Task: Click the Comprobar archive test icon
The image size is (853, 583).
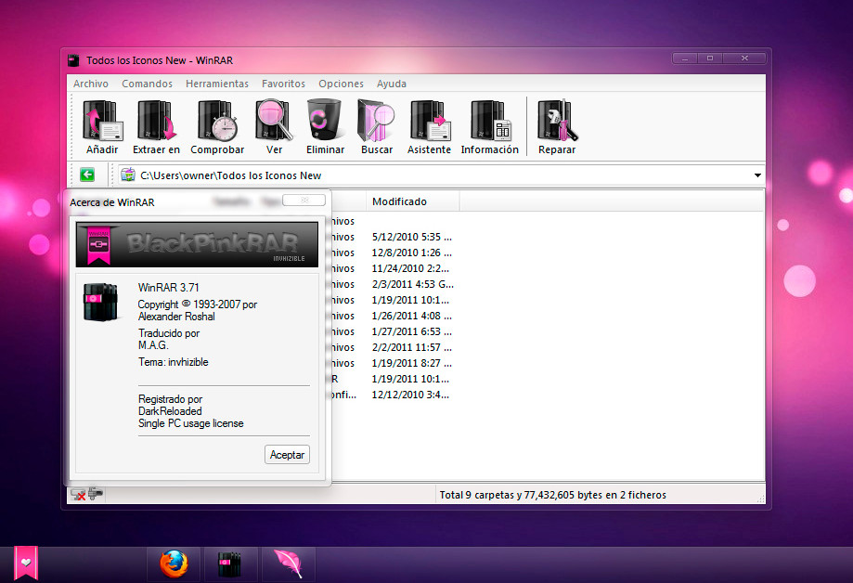Action: (217, 121)
